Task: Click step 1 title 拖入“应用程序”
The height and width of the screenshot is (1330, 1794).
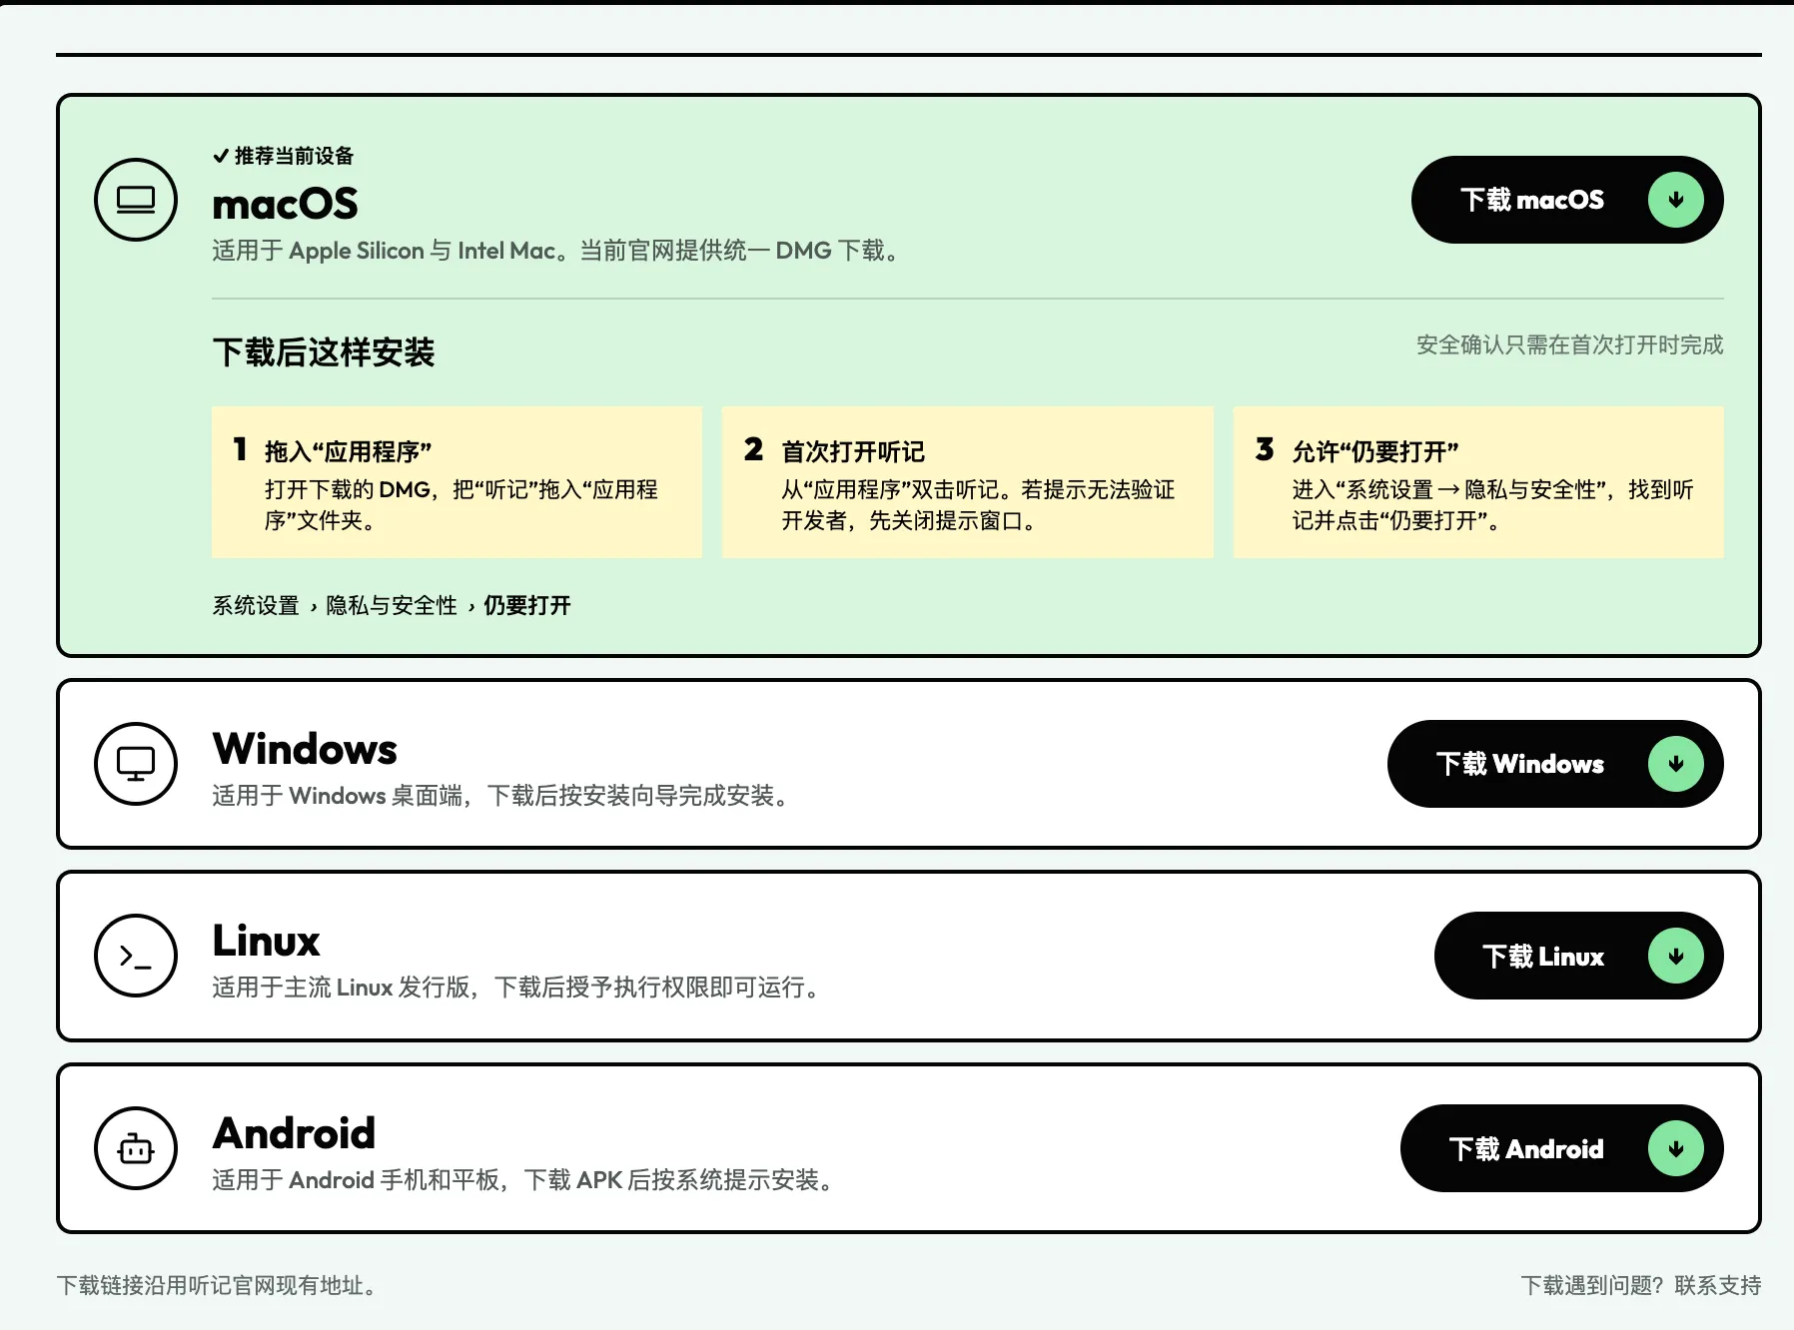Action: point(348,451)
